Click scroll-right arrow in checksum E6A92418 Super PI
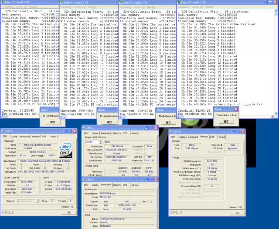The width and height of the screenshot is (279, 229). pos(272,116)
